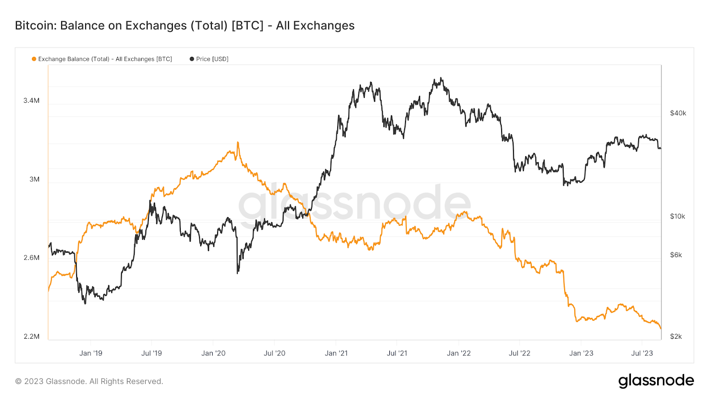Click the glassnode logo at bottom right
709x399 pixels.
pos(656,381)
